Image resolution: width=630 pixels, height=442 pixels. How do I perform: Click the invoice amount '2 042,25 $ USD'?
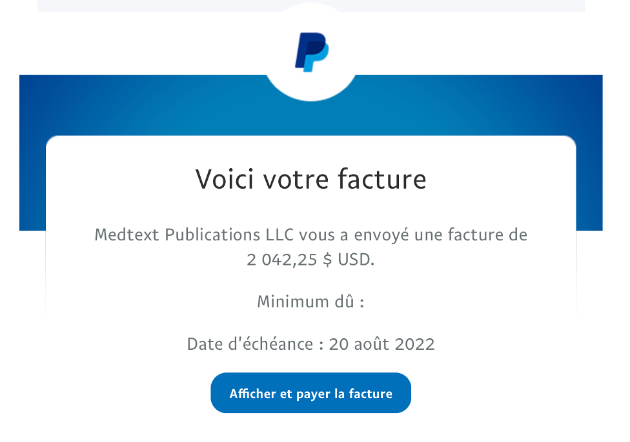coord(310,260)
